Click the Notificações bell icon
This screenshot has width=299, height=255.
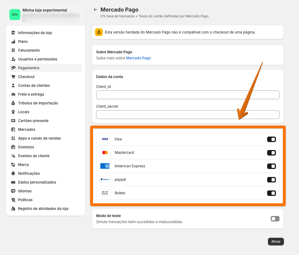13,173
